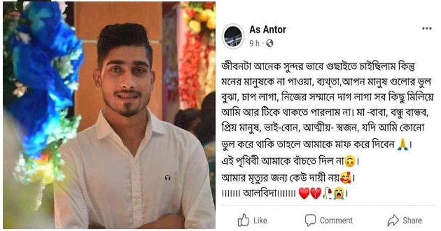The image size is (441, 231).
Task: Click the loudly crying face emoji
Action: [338, 194]
